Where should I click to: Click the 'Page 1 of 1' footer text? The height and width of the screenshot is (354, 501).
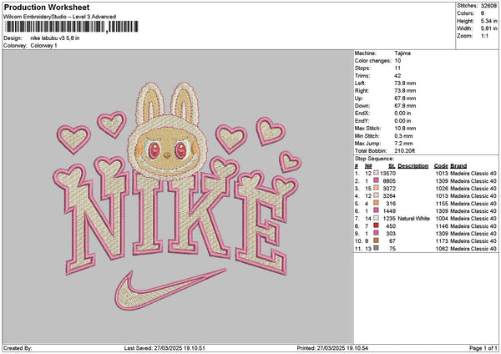point(483,348)
